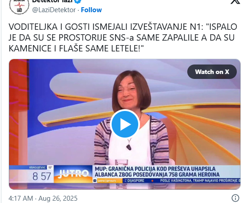
Task: Click the IZ DIJASPORE ticker label
Action: (134, 181)
